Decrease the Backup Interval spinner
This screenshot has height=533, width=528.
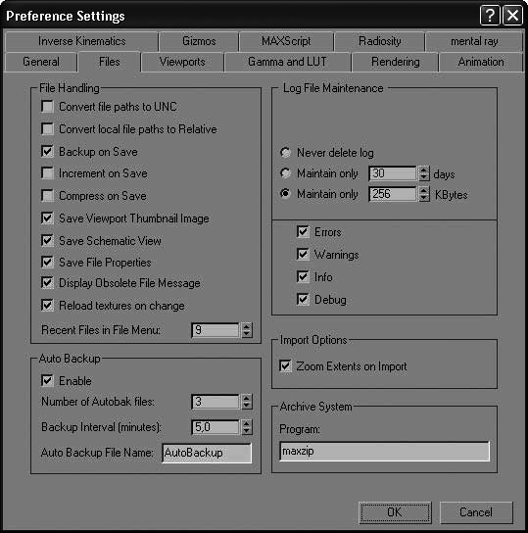coord(247,431)
